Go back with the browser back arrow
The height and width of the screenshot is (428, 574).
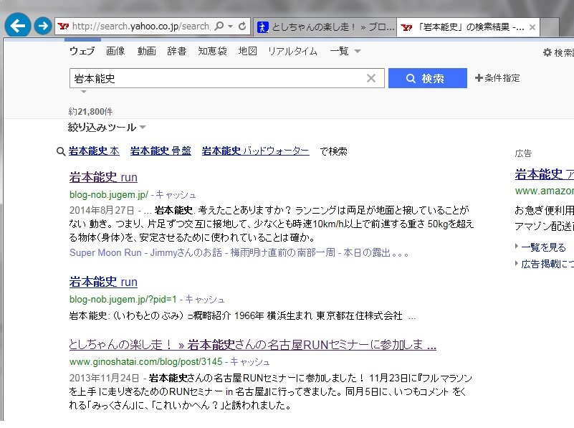point(18,26)
